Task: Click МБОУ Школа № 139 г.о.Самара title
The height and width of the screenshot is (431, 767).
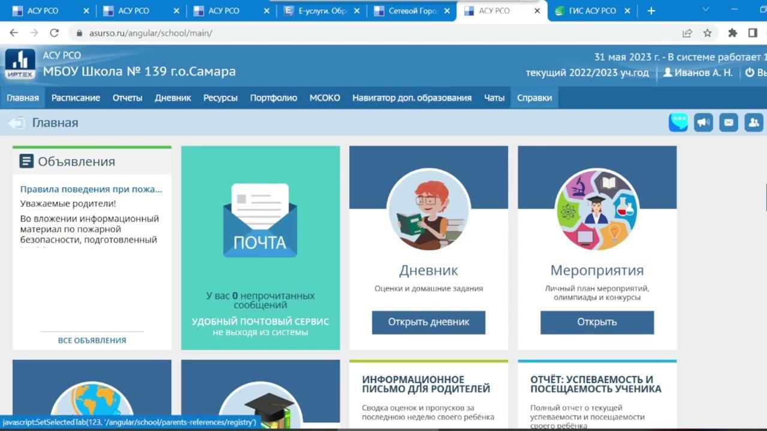Action: [x=139, y=72]
